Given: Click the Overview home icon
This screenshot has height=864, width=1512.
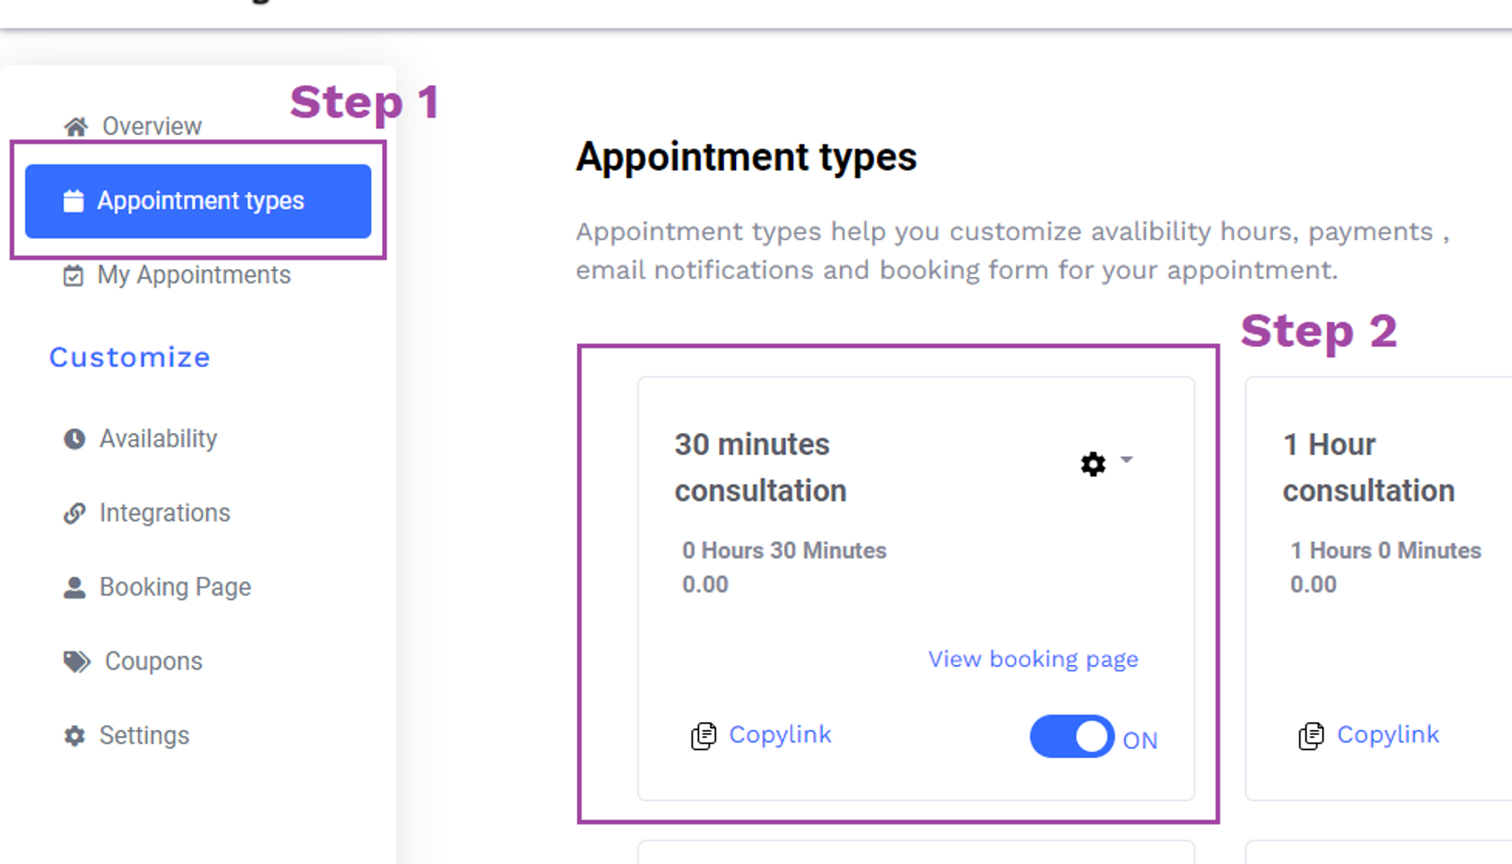Looking at the screenshot, I should [76, 127].
